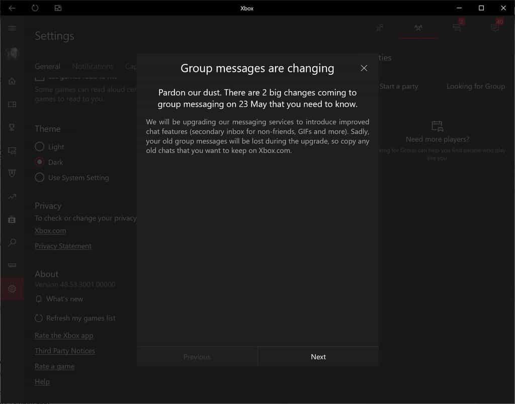Open Microsoft Store bag icon
The width and height of the screenshot is (515, 404).
(x=12, y=220)
